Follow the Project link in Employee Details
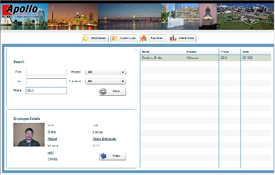This screenshot has width=275, height=175. pos(52,138)
